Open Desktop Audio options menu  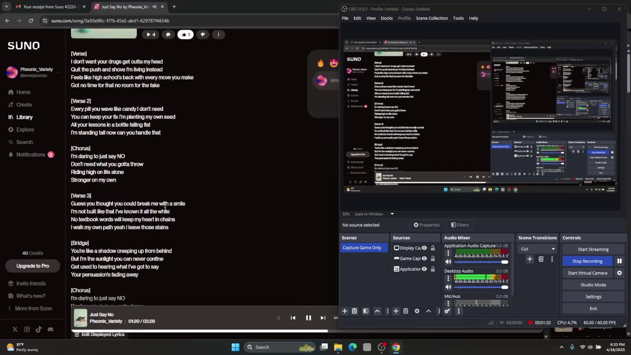[448, 279]
